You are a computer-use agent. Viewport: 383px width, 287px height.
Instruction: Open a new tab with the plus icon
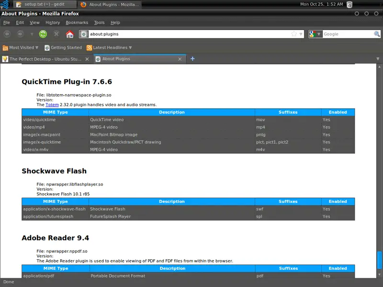pyautogui.click(x=192, y=58)
